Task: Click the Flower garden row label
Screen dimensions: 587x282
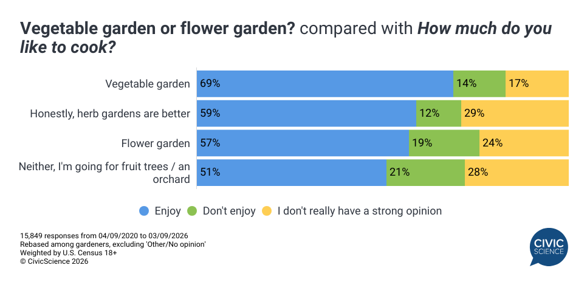Action: pos(156,143)
